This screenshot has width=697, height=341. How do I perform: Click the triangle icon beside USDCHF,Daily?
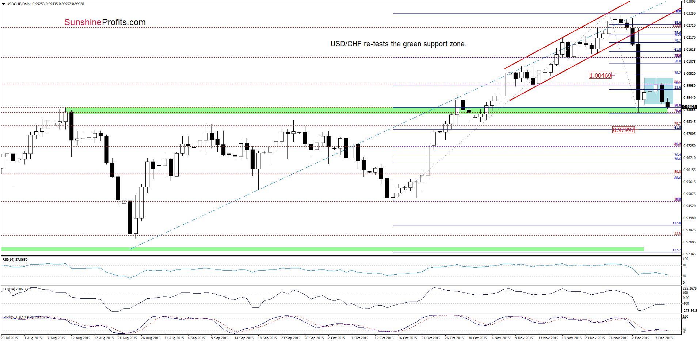point(3,4)
